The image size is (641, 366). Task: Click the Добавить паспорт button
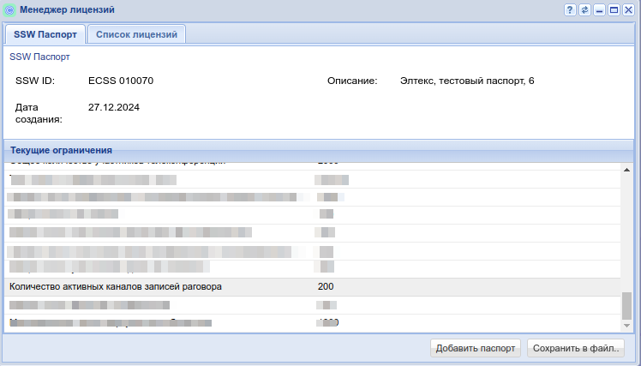[x=476, y=348]
